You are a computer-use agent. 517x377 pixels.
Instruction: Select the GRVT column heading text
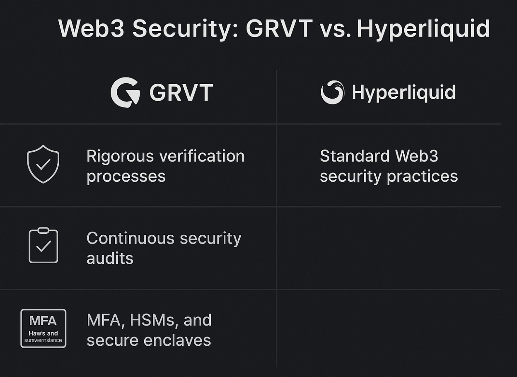(181, 92)
